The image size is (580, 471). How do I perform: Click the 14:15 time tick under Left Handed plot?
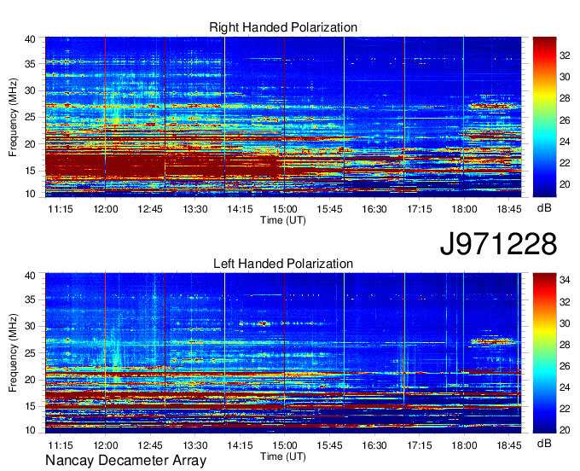(240, 445)
